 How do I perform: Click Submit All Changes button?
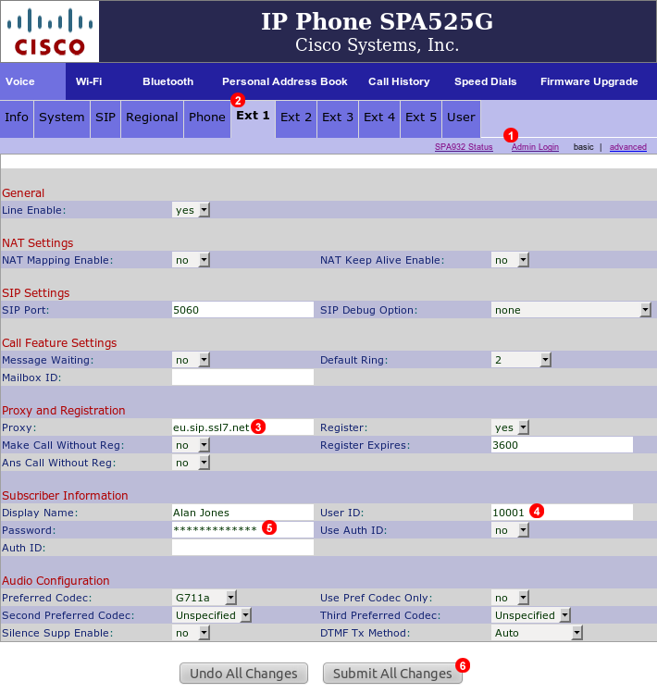392,674
